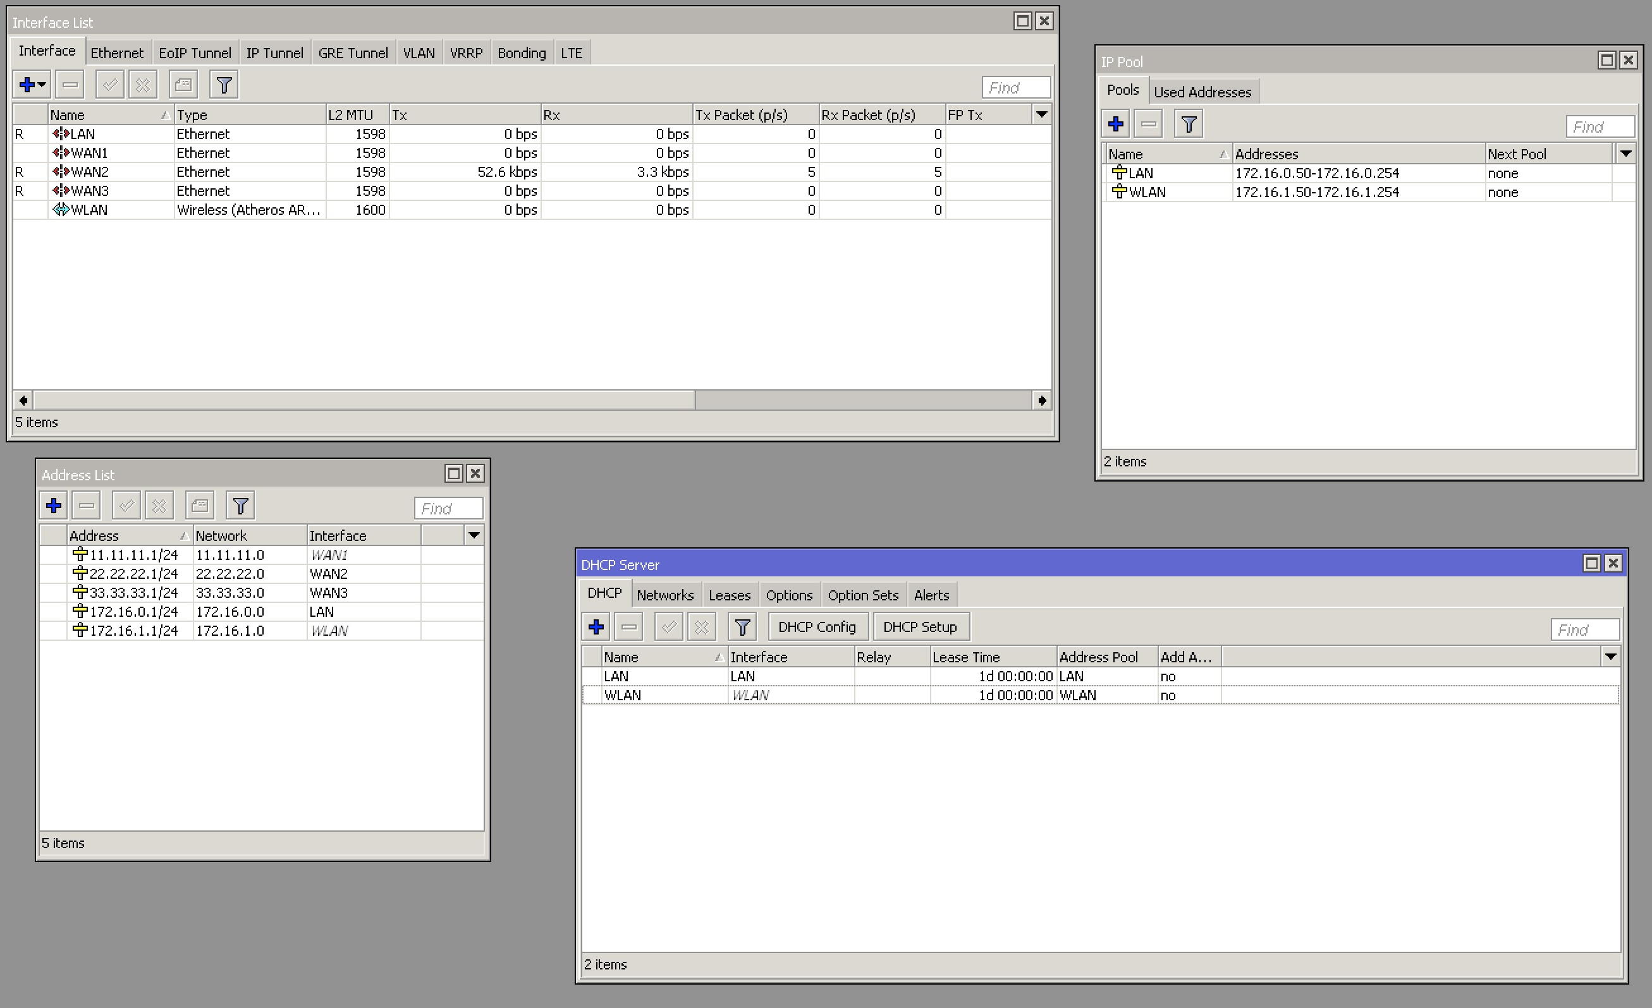Expand the dropdown arrow beside the add button
The height and width of the screenshot is (1008, 1652).
pyautogui.click(x=42, y=85)
